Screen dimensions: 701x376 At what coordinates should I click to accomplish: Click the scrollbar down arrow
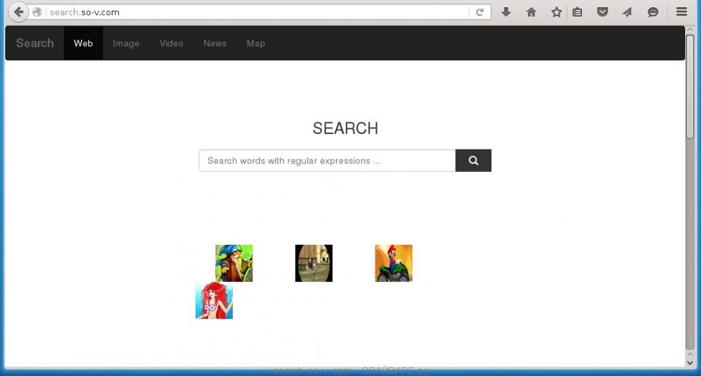click(x=690, y=360)
